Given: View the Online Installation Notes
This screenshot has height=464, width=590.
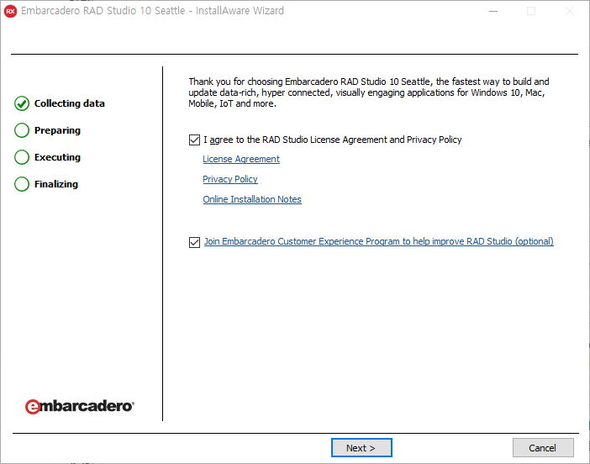Looking at the screenshot, I should coord(252,199).
